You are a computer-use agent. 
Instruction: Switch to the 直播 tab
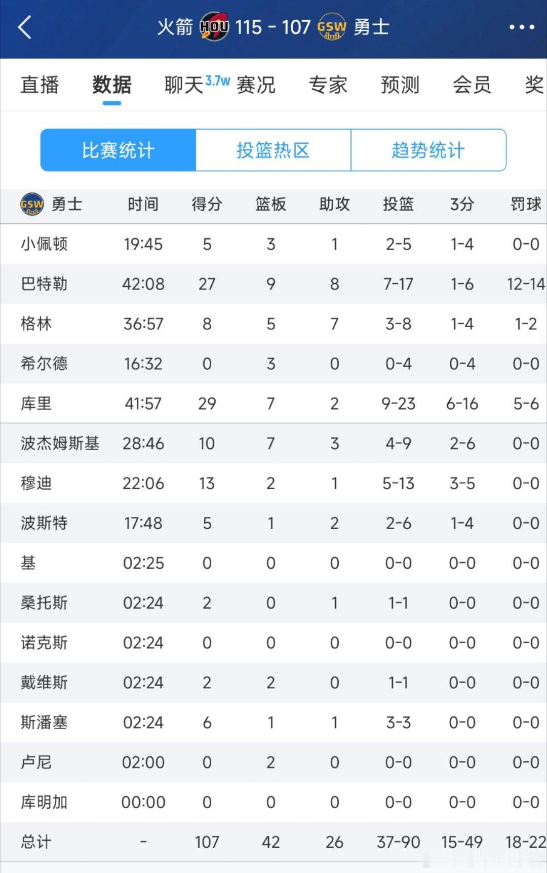[40, 85]
